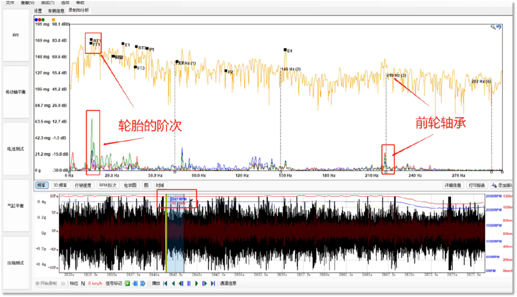Click the green channel color dot
This screenshot has width=517, height=297.
coord(43,20)
